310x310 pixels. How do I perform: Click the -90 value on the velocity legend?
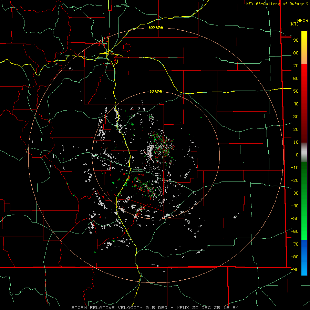tap(294, 270)
